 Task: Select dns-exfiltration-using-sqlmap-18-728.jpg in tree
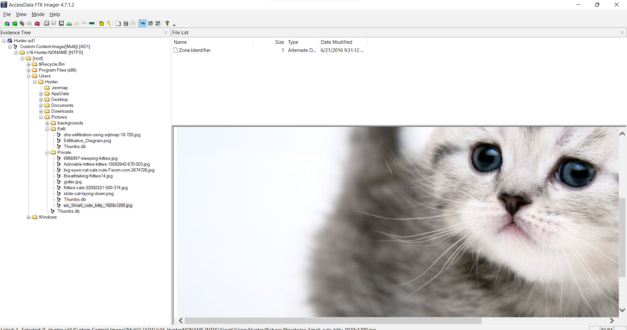[102, 135]
